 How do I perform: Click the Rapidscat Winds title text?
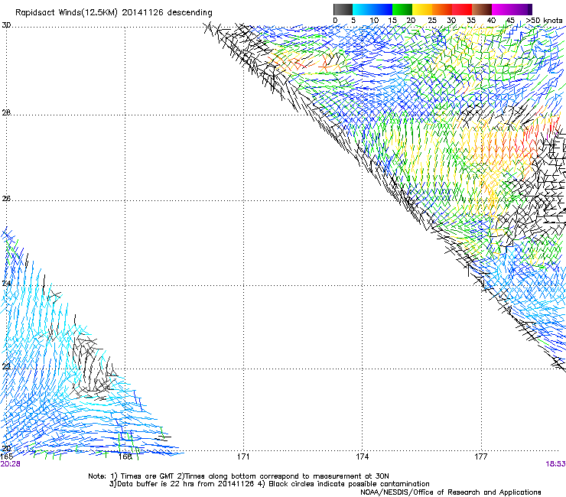pyautogui.click(x=114, y=13)
